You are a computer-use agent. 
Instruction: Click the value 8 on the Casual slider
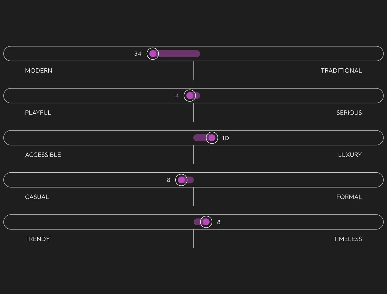(168, 180)
